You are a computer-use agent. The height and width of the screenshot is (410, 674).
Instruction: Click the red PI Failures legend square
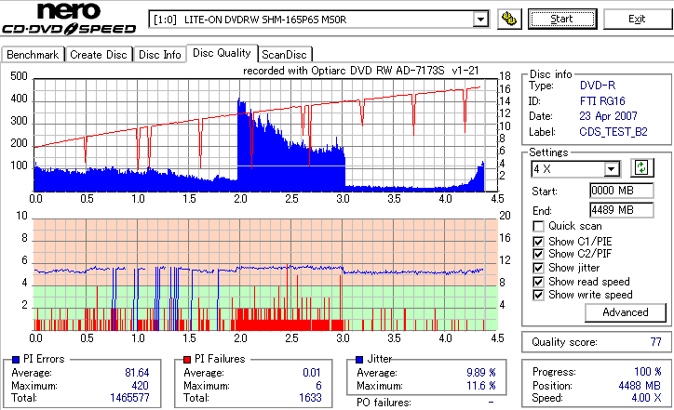(x=187, y=360)
